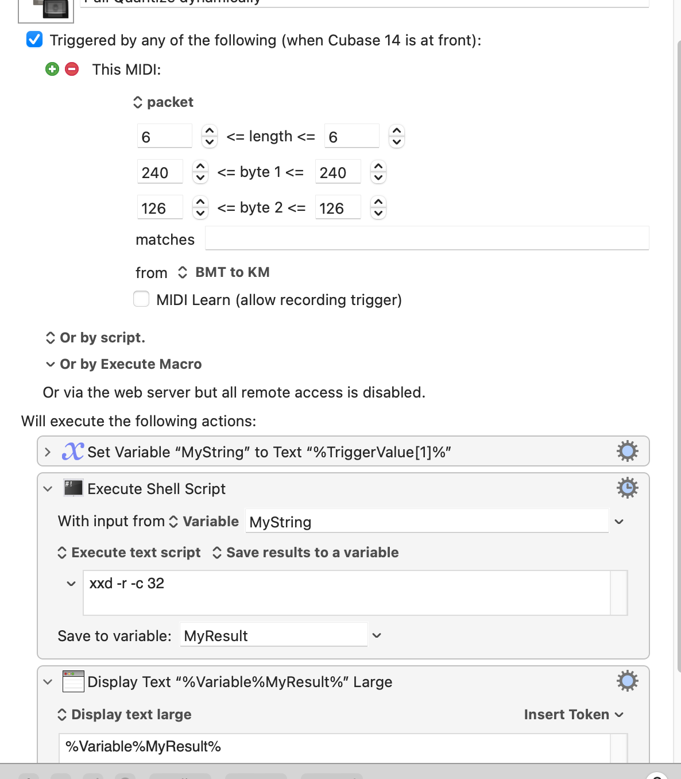Image resolution: width=681 pixels, height=779 pixels.
Task: Open the Insert Token menu
Action: (574, 715)
